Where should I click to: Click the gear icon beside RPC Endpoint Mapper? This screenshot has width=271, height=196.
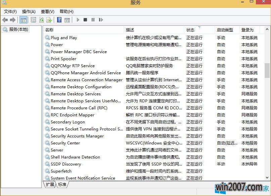click(x=47, y=115)
